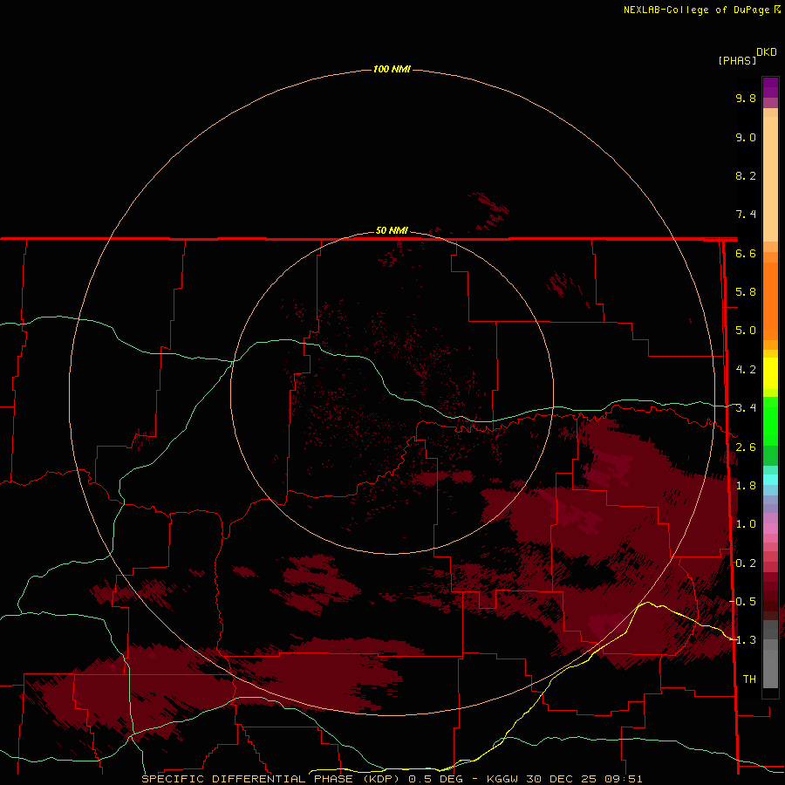
Task: Click the [PHAS] units label
Action: 737,60
